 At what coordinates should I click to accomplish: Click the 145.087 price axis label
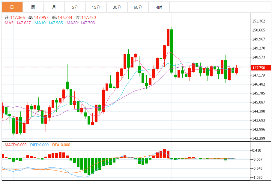coord(259,102)
